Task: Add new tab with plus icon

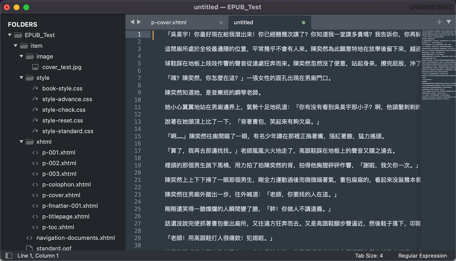Action: pos(439,22)
